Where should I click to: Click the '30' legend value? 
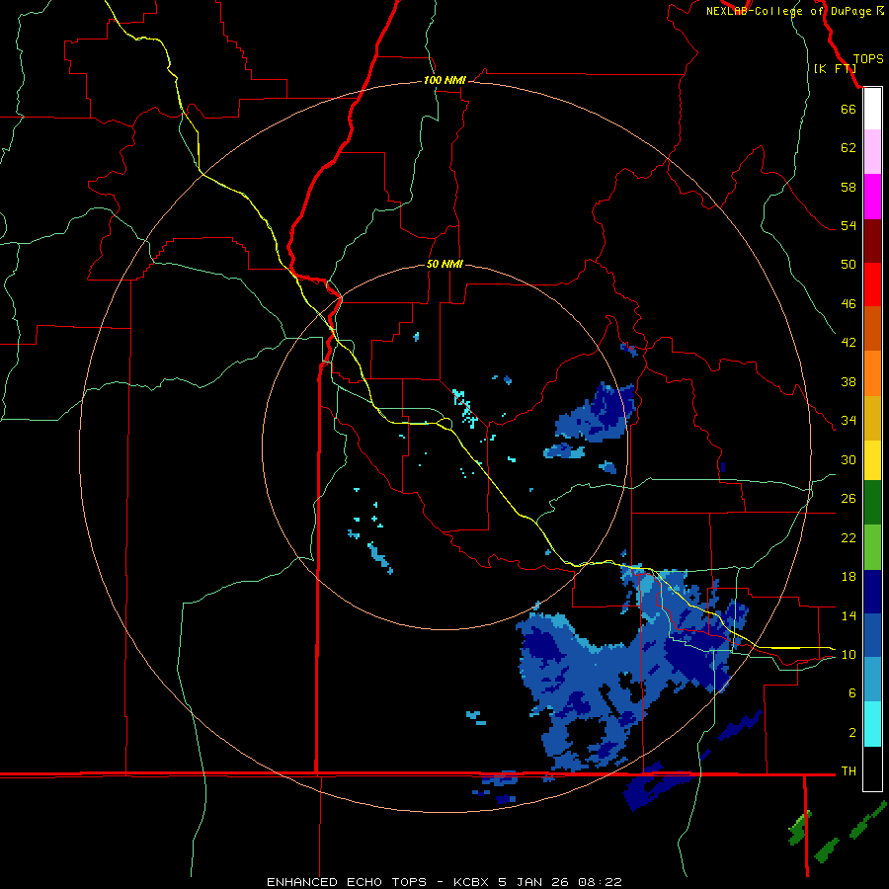(849, 459)
